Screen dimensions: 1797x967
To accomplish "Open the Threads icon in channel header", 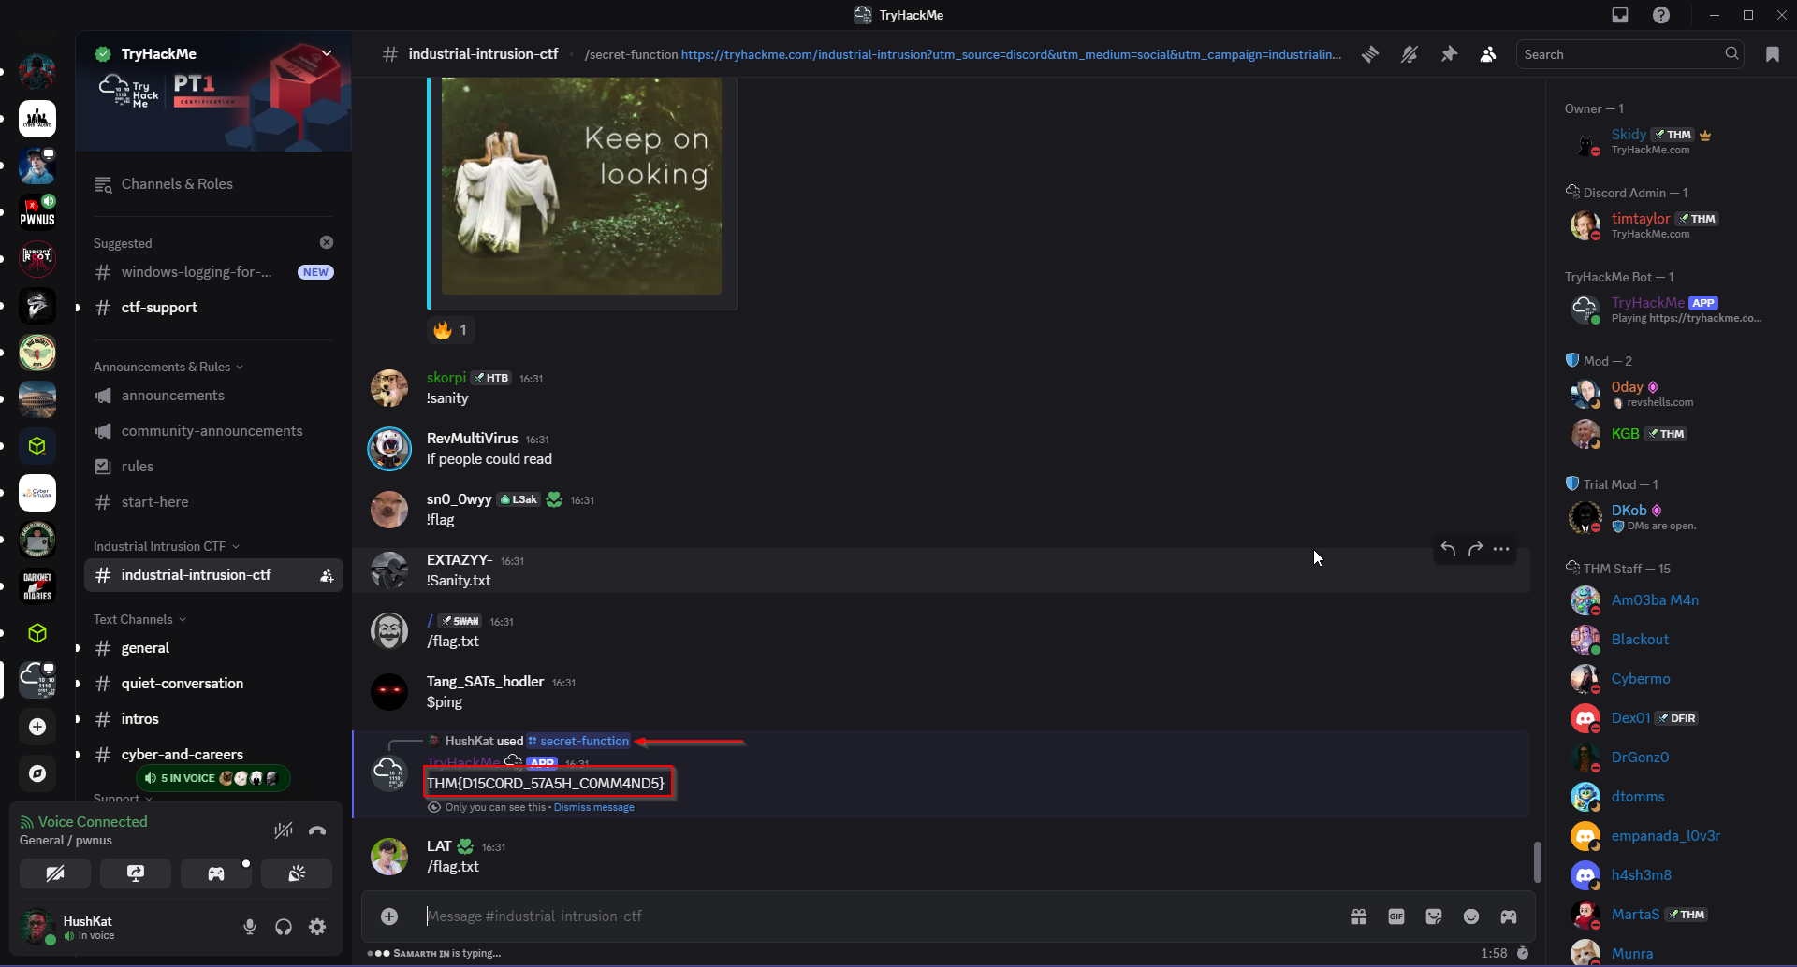I will pyautogui.click(x=1370, y=54).
